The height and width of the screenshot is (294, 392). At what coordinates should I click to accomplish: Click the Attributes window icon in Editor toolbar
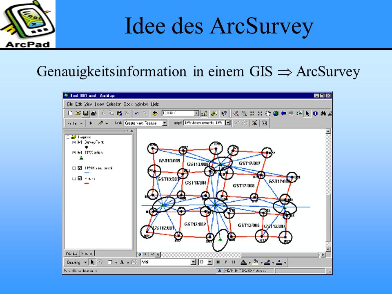265,123
